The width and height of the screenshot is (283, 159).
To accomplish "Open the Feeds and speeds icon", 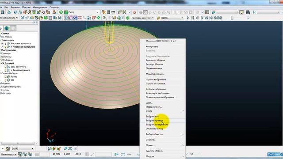I will pyautogui.click(x=20, y=12).
